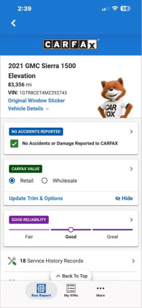
Task: Open the More menu dots
Action: point(100,288)
